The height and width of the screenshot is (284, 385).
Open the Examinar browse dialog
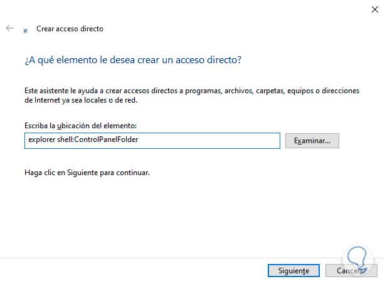coord(312,141)
